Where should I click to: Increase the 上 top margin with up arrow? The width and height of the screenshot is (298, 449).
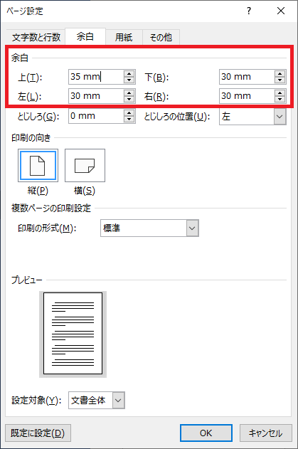tap(129, 73)
